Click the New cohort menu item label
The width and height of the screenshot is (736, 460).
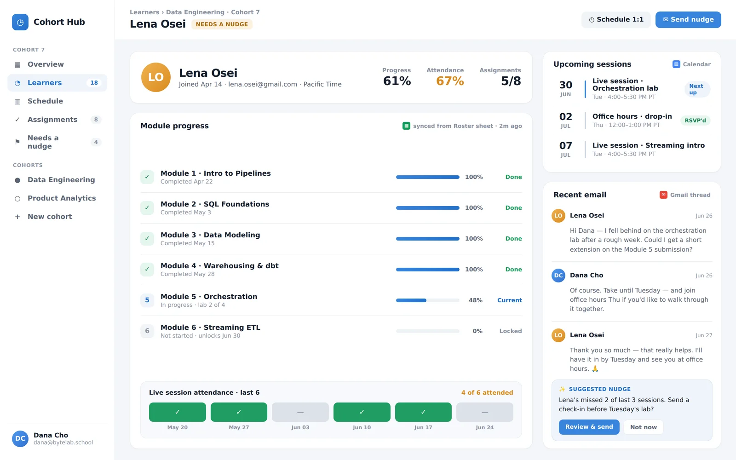(50, 217)
